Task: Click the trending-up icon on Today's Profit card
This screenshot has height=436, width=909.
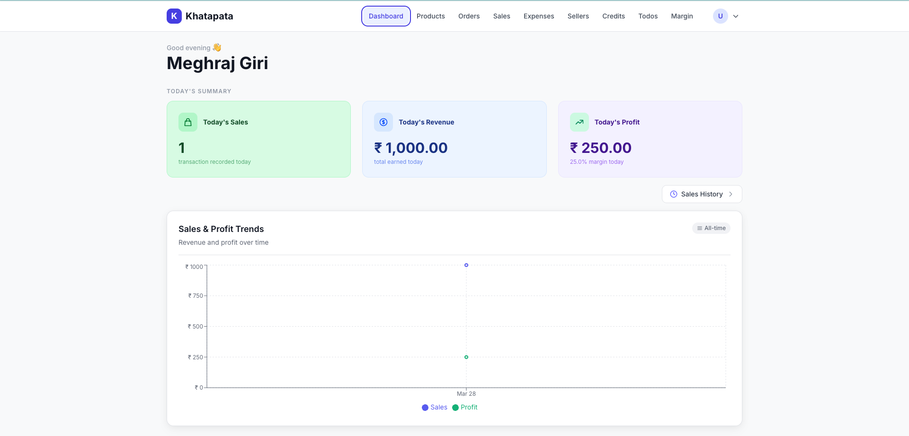Action: coord(579,122)
